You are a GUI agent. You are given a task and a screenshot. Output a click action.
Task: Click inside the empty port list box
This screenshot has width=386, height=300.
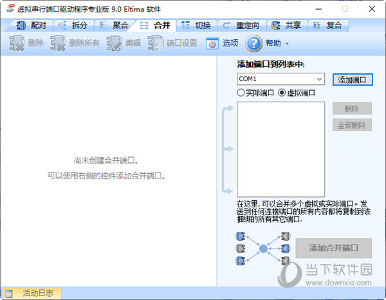(280, 149)
